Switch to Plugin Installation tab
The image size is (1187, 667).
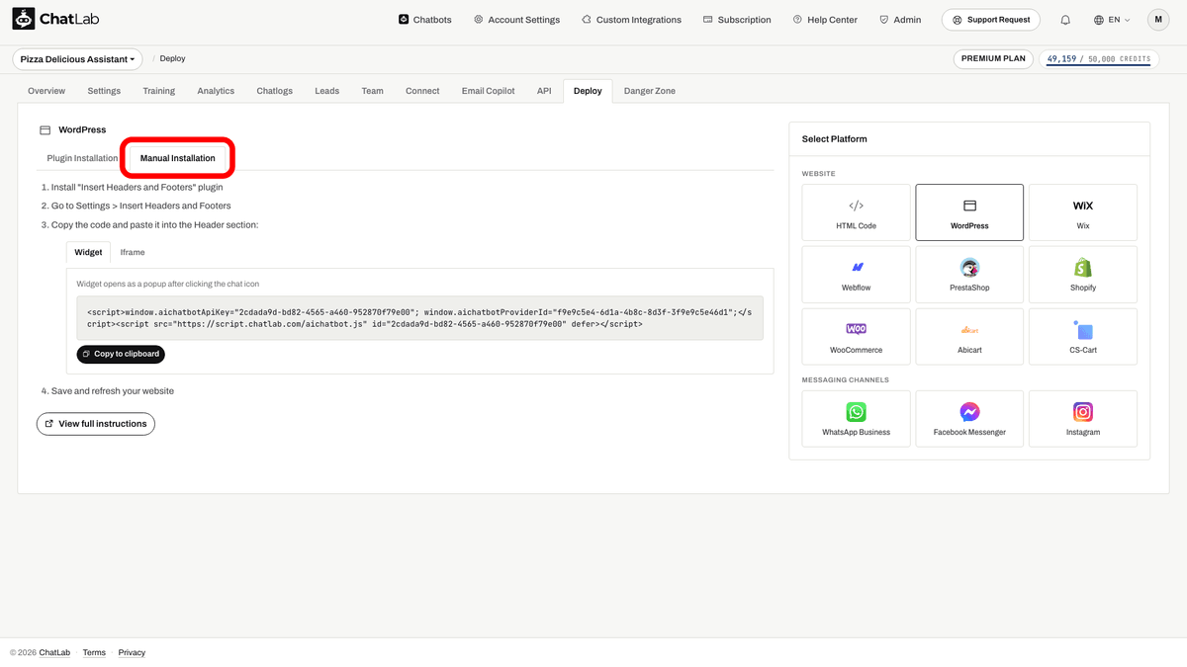(x=82, y=158)
